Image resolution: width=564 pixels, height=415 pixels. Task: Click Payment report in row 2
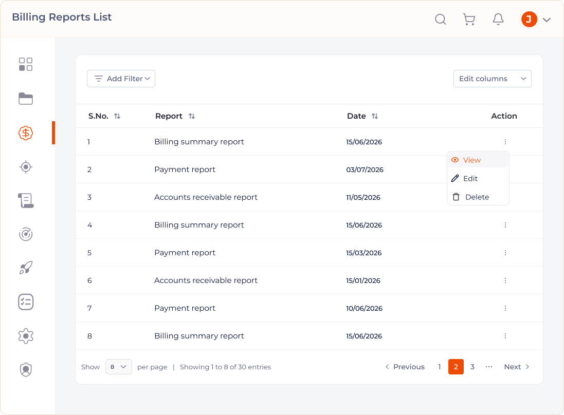[185, 169]
